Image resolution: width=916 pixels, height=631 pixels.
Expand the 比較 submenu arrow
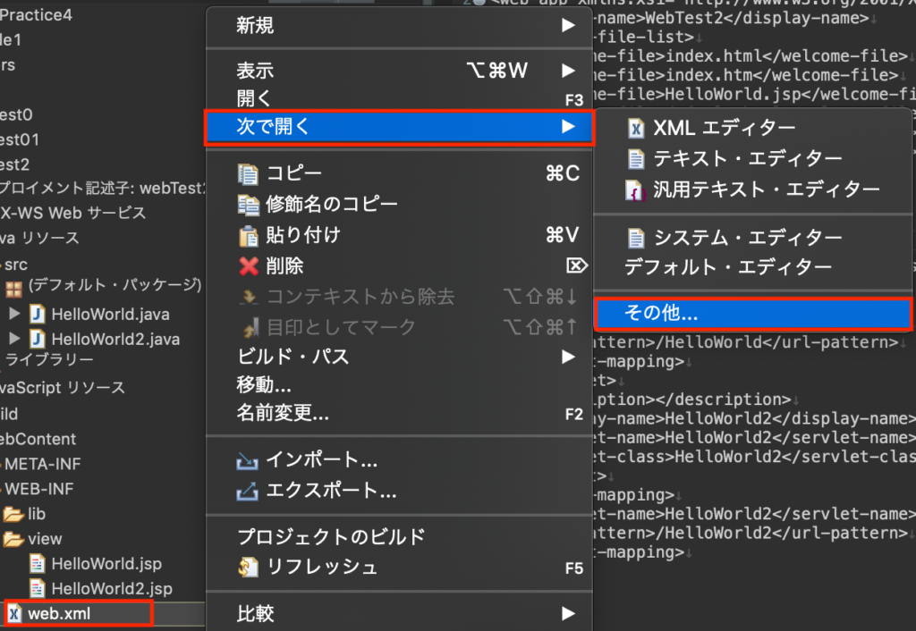pos(570,614)
